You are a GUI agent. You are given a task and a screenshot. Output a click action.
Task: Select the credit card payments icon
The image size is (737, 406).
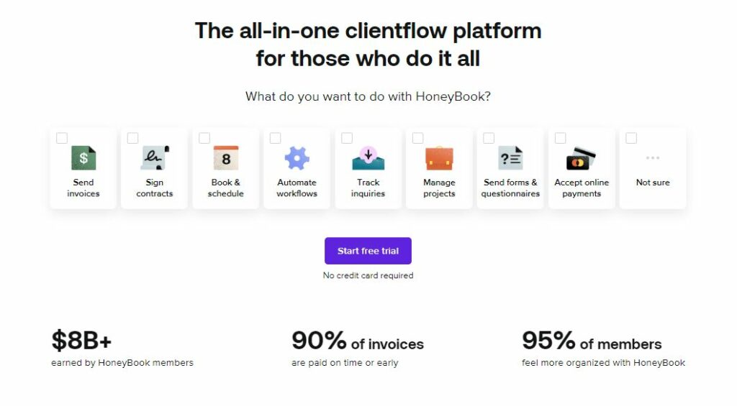click(x=582, y=159)
